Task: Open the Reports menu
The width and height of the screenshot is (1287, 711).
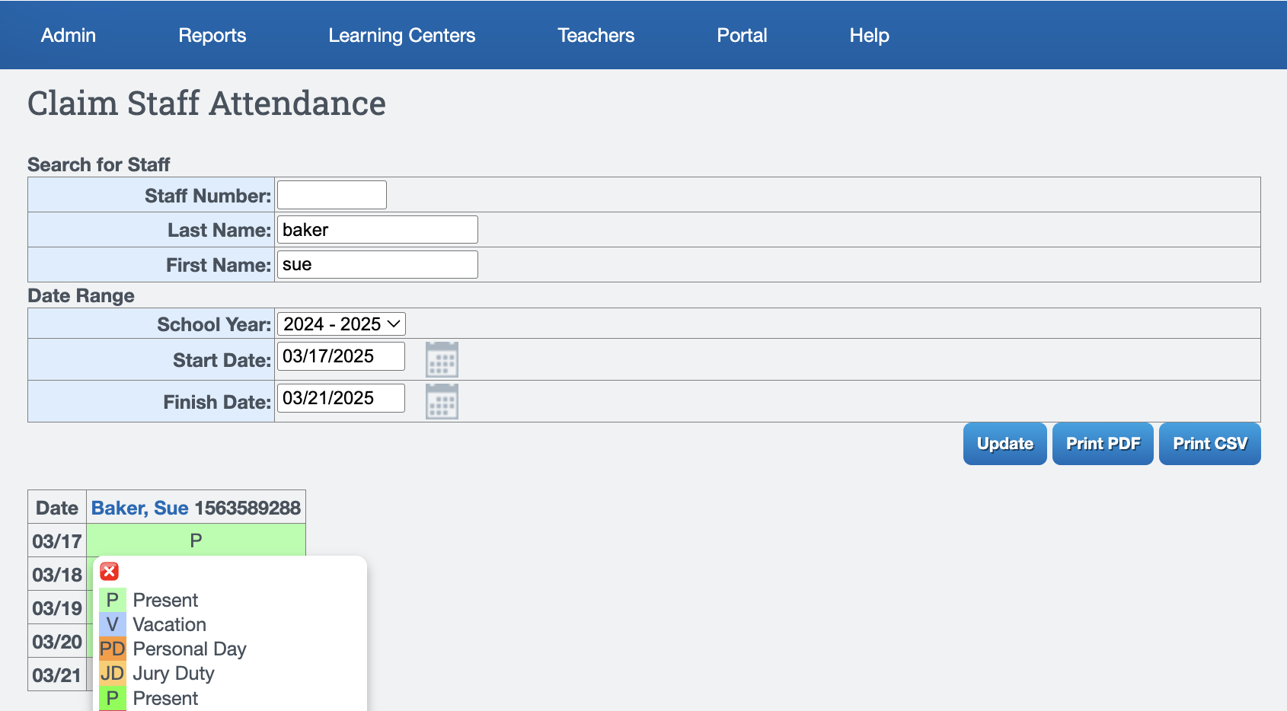Action: coord(212,35)
